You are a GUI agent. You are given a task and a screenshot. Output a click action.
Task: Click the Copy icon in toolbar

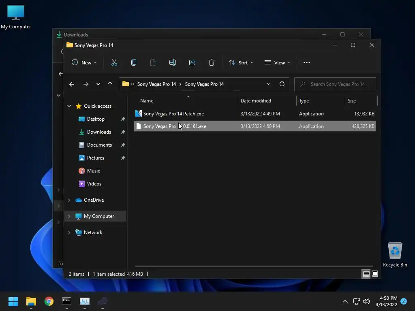(134, 63)
